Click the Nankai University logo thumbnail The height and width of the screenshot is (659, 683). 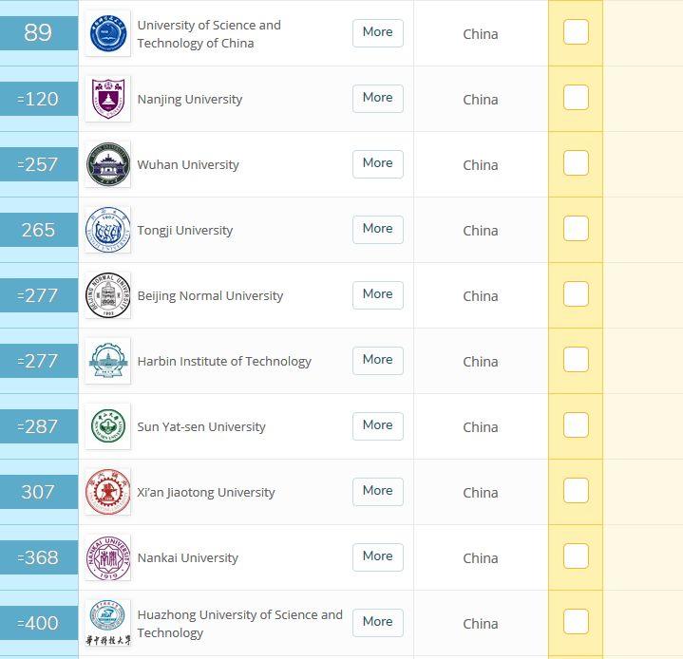tap(107, 558)
